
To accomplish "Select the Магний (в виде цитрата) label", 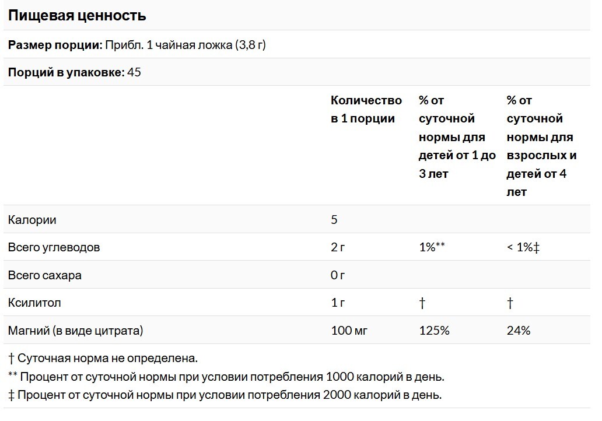I will (76, 331).
